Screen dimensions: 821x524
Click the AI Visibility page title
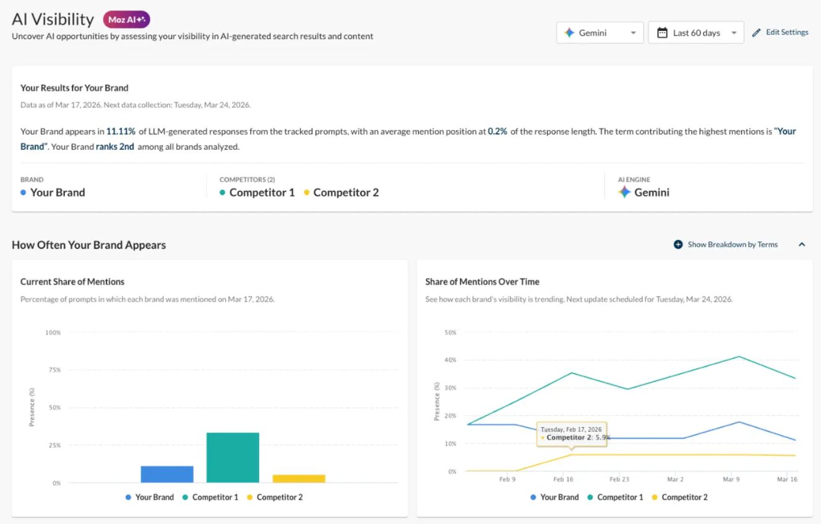point(53,19)
